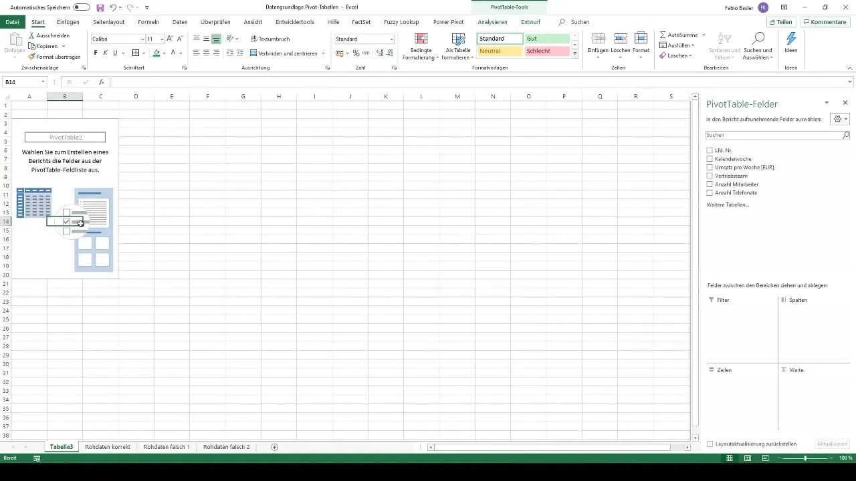Click the Löschen (delete) cells icon
This screenshot has height=481, width=856.
coord(620,39)
